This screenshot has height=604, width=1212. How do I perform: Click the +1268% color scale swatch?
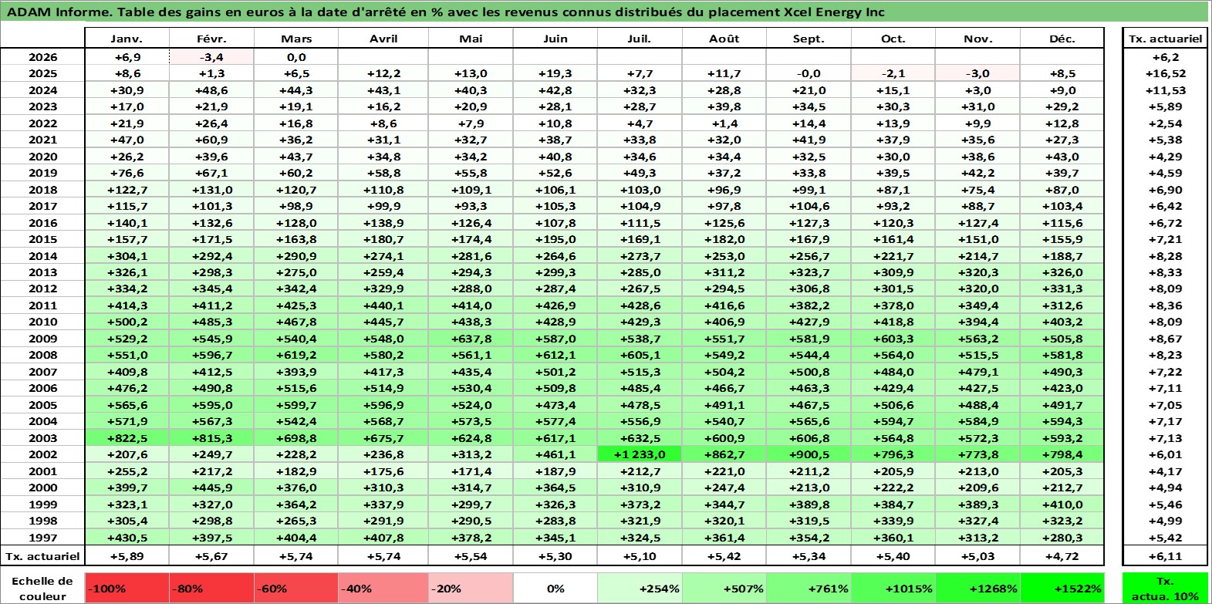pos(977,589)
